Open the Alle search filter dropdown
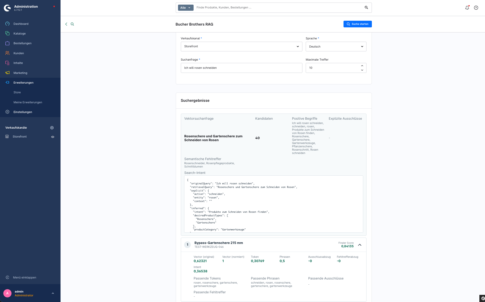 click(x=186, y=8)
